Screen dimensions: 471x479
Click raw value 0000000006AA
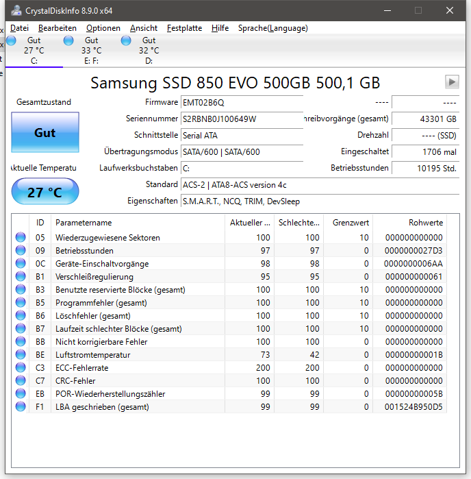tap(413, 264)
